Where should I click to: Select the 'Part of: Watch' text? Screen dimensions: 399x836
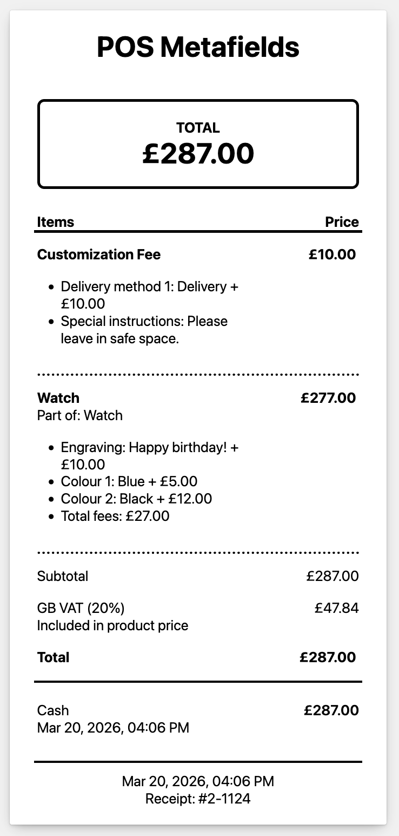80,415
